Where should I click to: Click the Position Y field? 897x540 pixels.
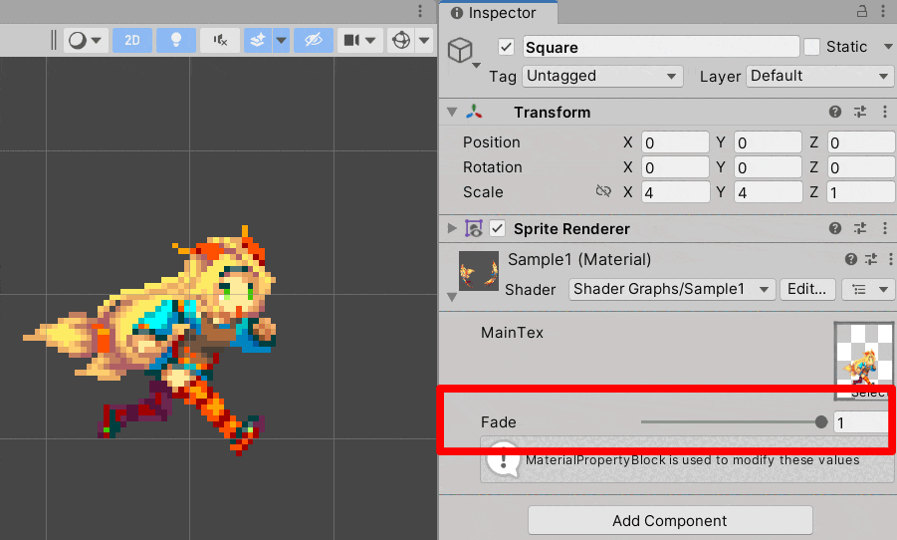768,142
